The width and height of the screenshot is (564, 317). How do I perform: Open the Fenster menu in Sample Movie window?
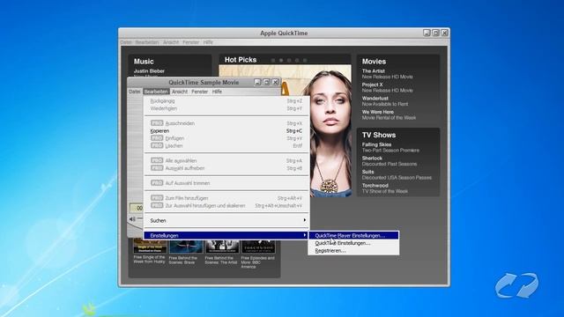200,92
